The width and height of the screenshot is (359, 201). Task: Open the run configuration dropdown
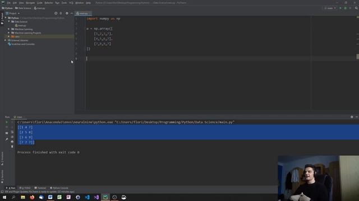tap(330, 8)
